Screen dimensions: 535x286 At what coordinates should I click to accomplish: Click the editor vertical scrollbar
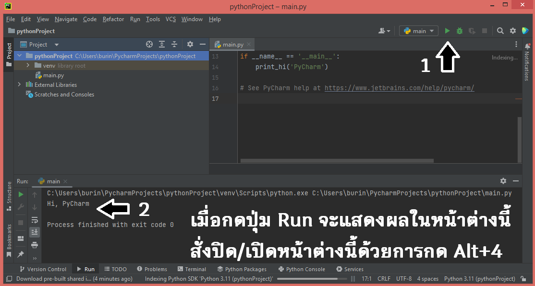click(x=519, y=140)
